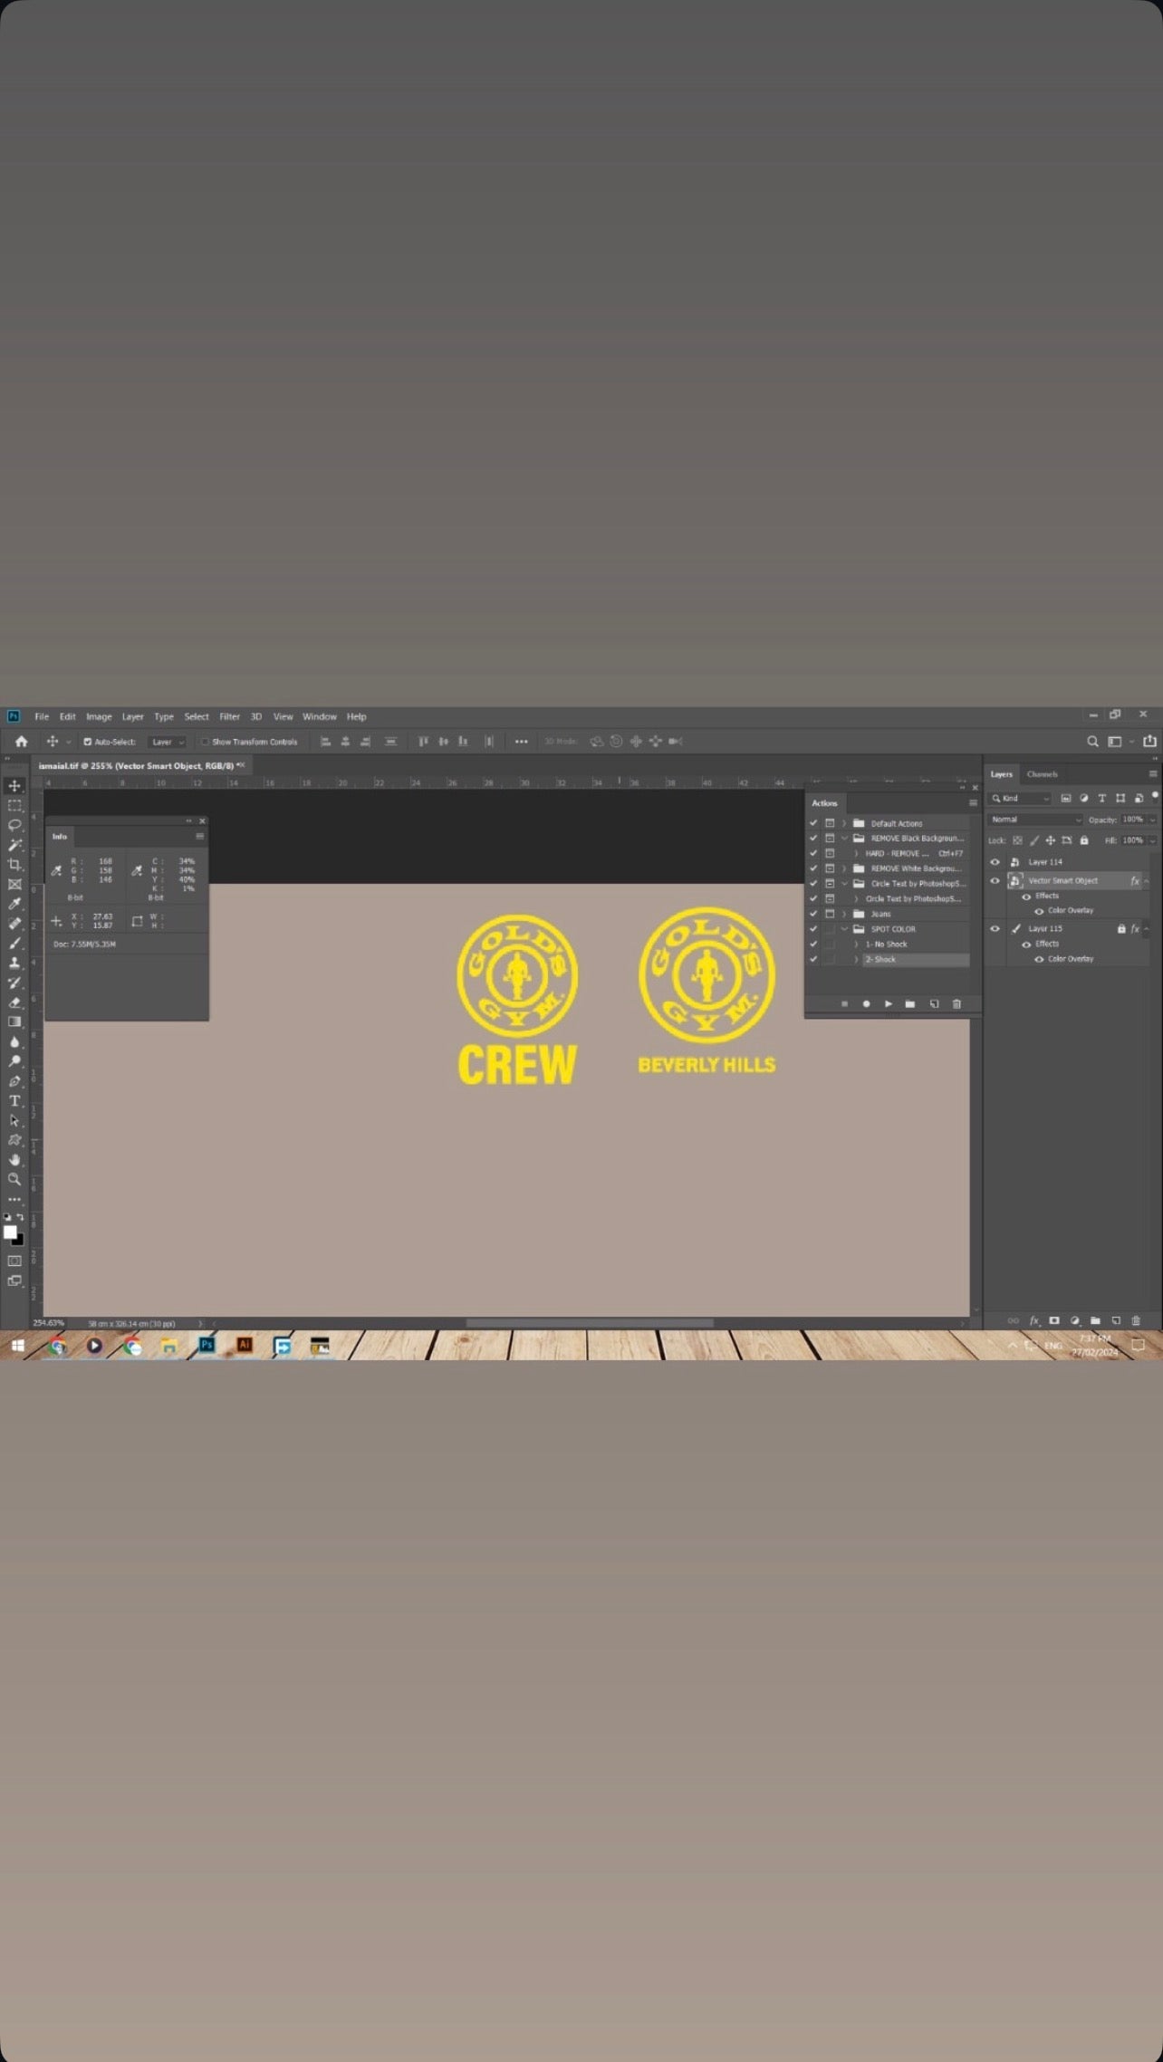Select the Gradient tool
1163x2062 pixels.
point(14,1022)
